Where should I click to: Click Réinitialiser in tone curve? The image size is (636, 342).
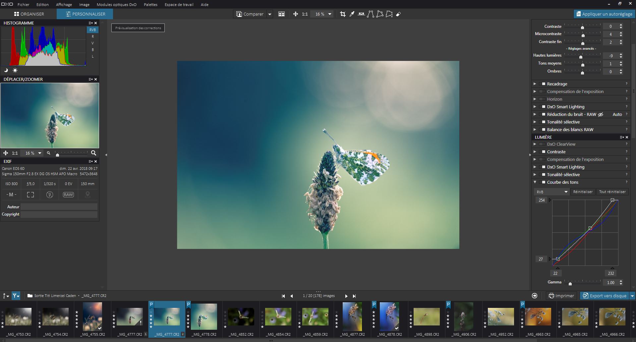(583, 192)
